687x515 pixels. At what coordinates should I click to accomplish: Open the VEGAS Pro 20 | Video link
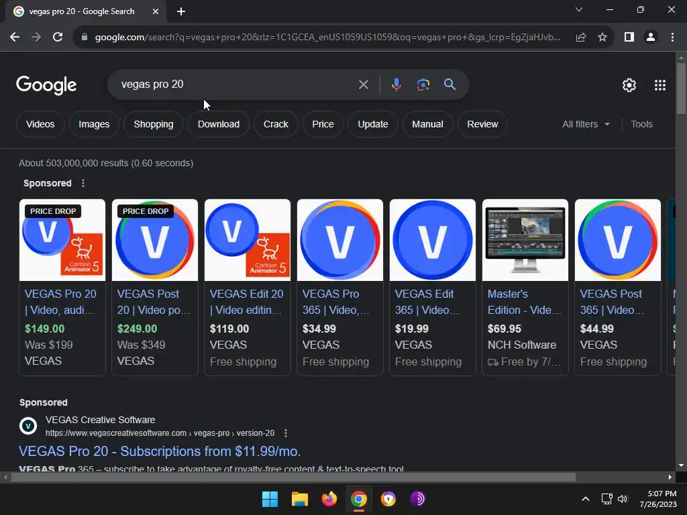pyautogui.click(x=60, y=302)
